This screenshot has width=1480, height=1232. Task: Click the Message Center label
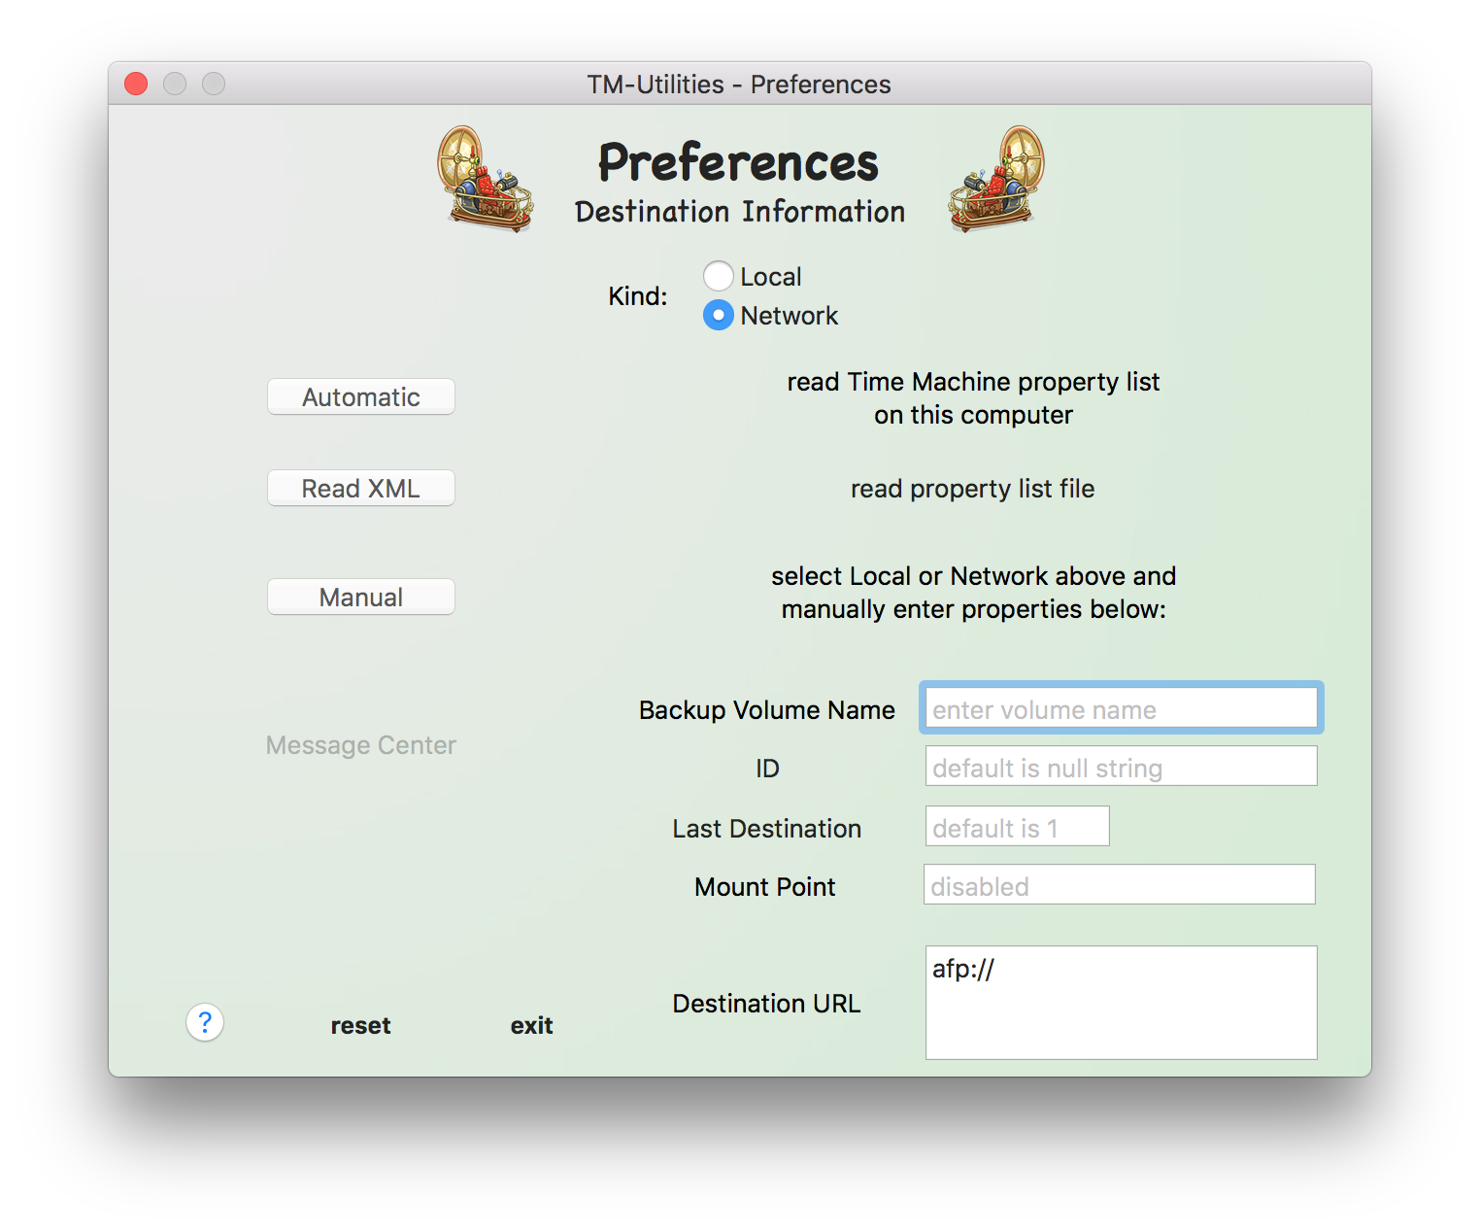(x=361, y=745)
